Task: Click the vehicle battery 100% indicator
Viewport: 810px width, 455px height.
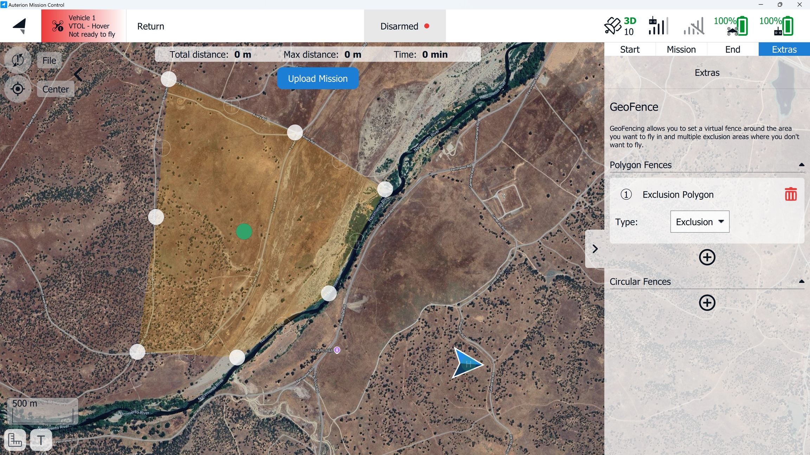Action: (x=731, y=26)
